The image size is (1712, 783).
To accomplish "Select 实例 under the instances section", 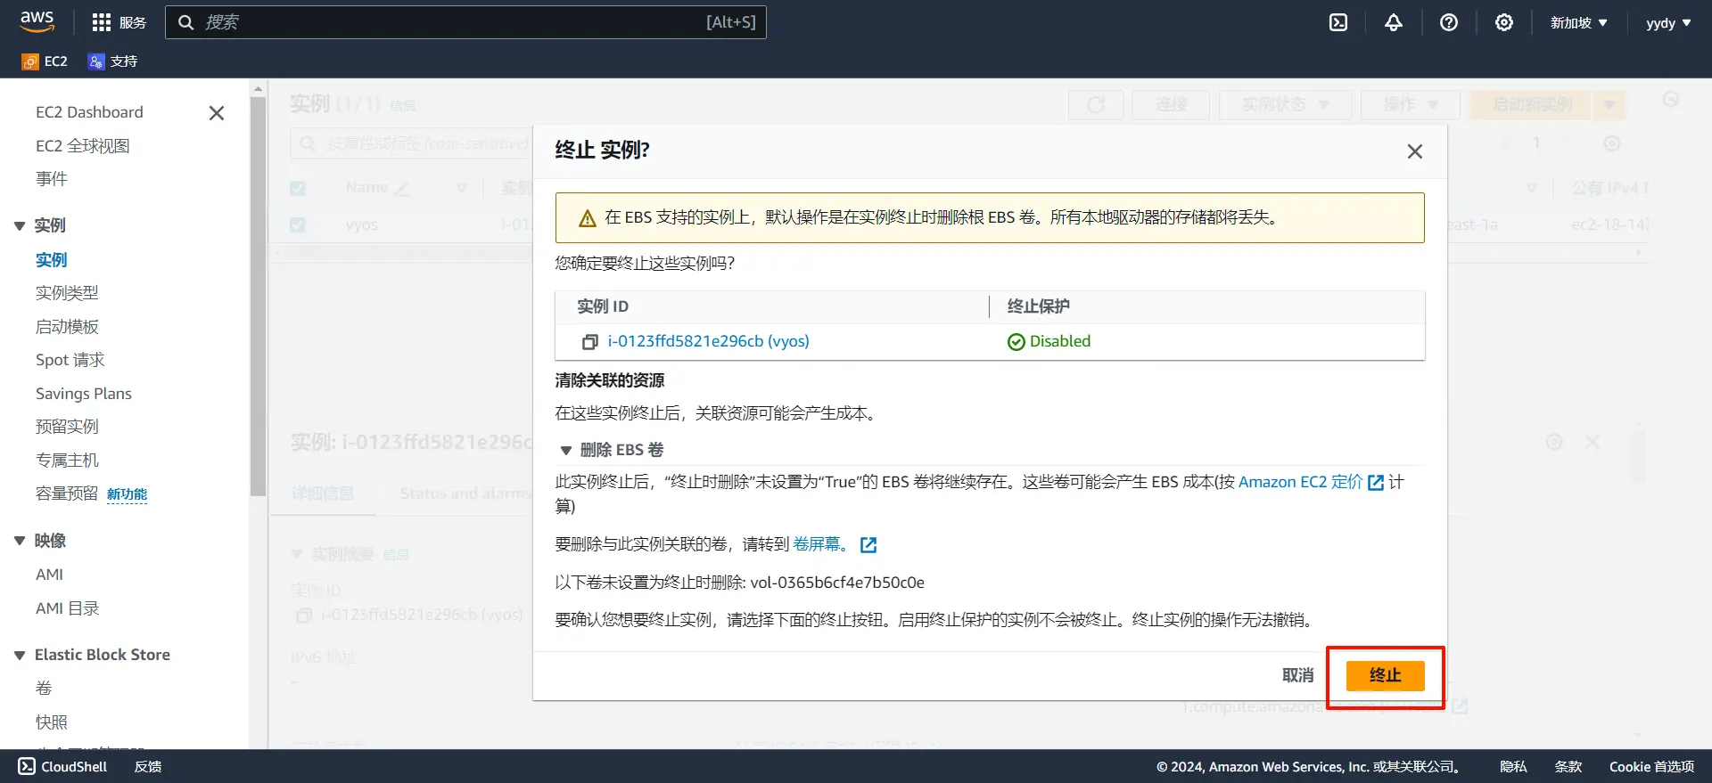I will (x=52, y=260).
